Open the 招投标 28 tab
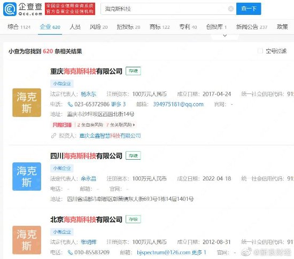The image size is (294, 259). point(128,27)
